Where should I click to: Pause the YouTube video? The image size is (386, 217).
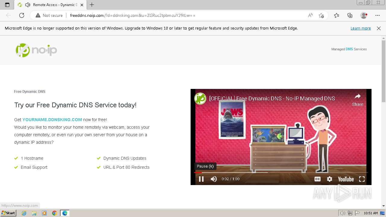click(x=201, y=179)
